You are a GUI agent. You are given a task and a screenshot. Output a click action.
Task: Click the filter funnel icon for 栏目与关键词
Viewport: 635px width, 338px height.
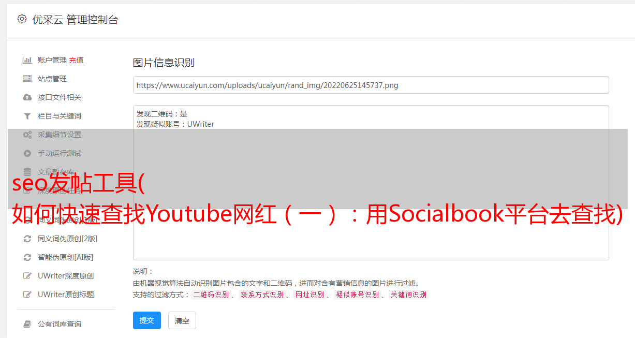tap(27, 116)
